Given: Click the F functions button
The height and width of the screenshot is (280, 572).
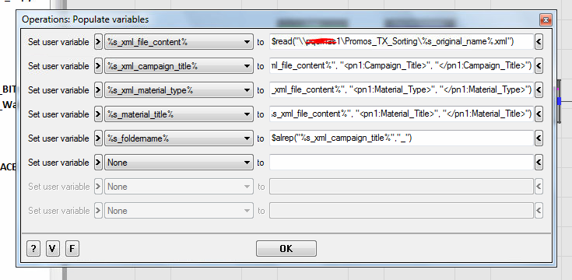Looking at the screenshot, I should [x=72, y=249].
